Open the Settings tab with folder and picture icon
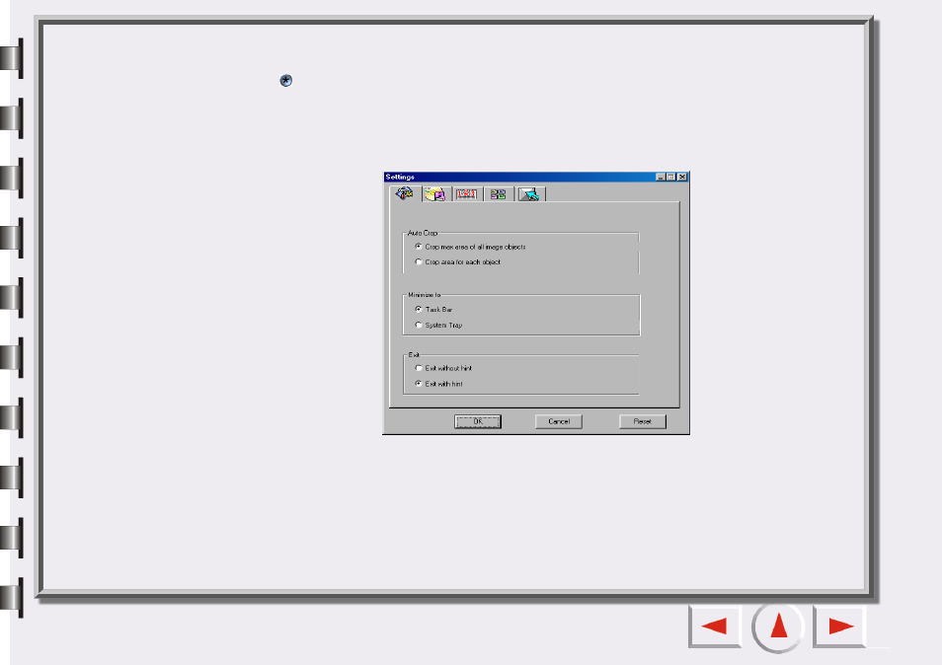 pos(435,194)
